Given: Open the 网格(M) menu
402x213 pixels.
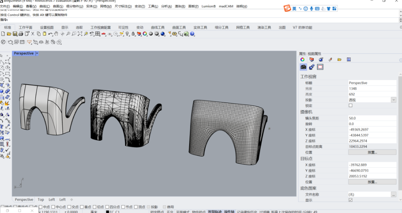Looking at the screenshot, I should [106, 6].
